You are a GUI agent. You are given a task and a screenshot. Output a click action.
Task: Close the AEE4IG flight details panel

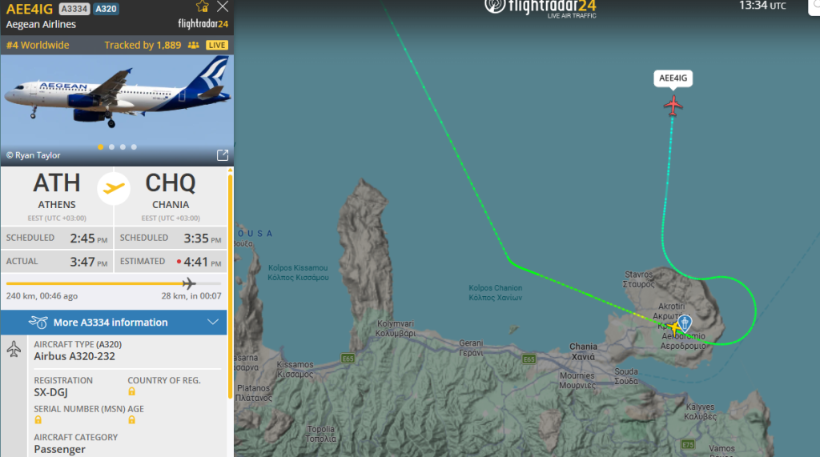[223, 6]
